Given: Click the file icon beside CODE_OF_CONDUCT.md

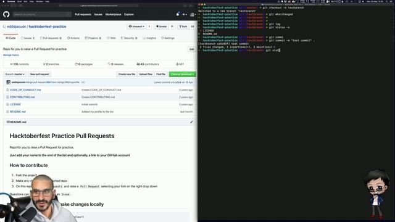Looking at the screenshot, I should pos(7,90).
